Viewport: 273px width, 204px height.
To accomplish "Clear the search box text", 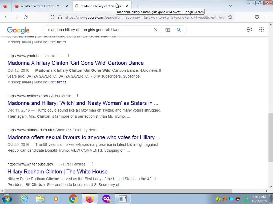I will click(x=156, y=30).
